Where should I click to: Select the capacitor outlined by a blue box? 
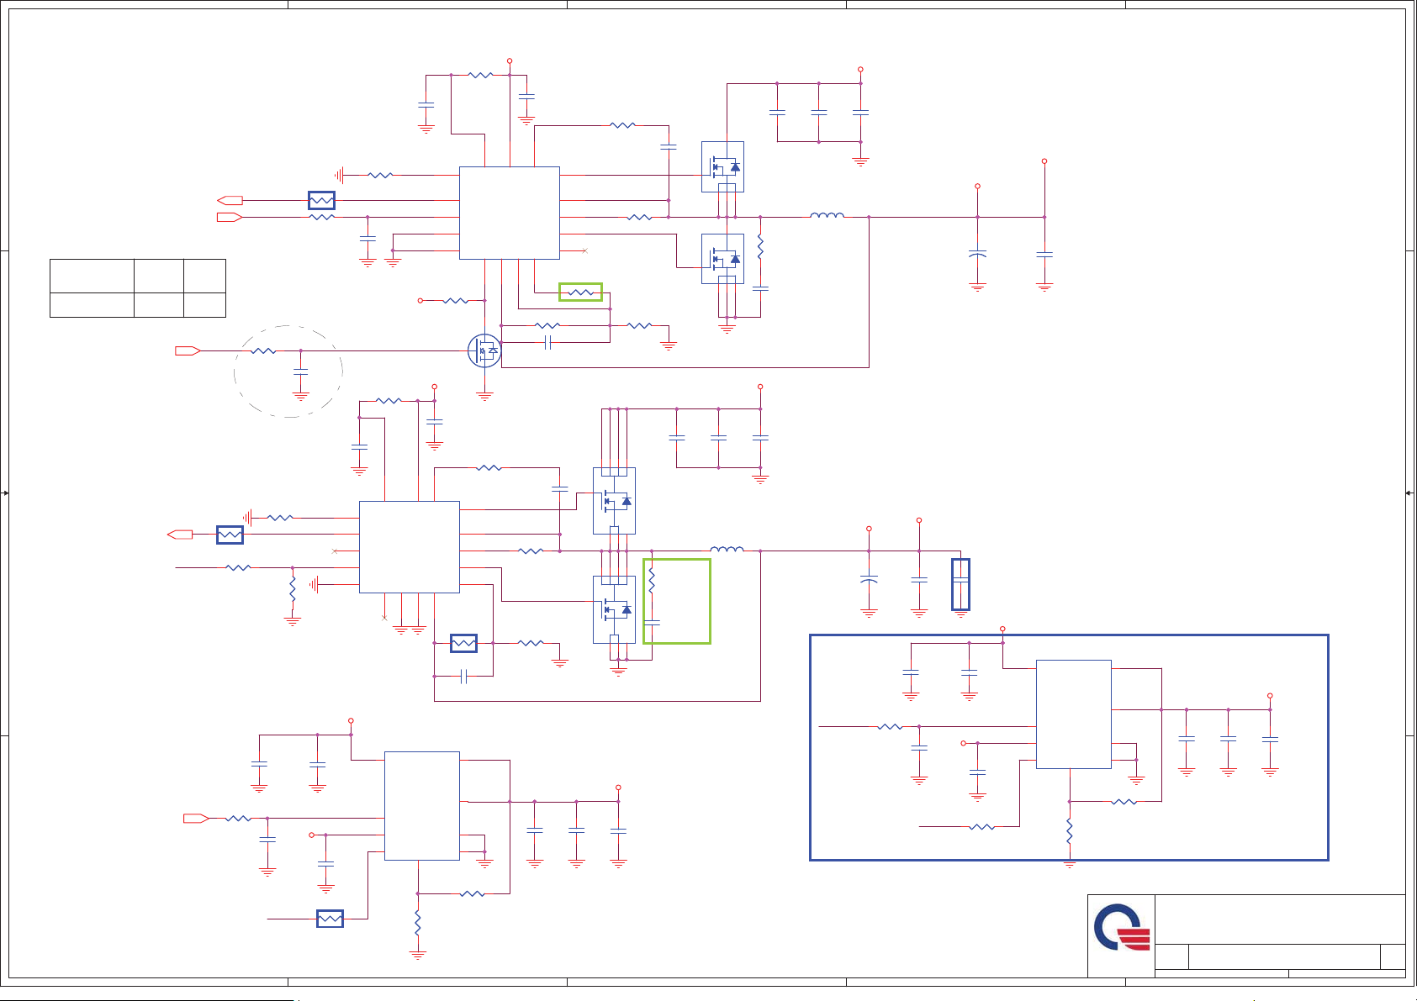click(x=960, y=581)
